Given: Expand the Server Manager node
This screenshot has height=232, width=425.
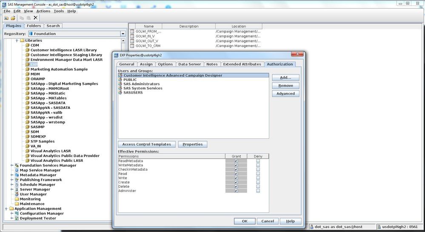Looking at the screenshot, I should [12, 189].
